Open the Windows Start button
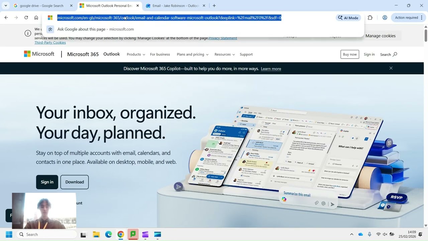The image size is (428, 241). (x=9, y=234)
